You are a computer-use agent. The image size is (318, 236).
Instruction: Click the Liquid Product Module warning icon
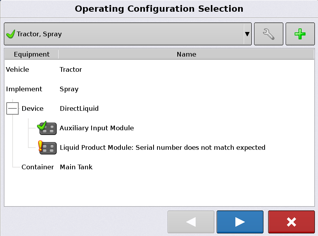pos(47,147)
